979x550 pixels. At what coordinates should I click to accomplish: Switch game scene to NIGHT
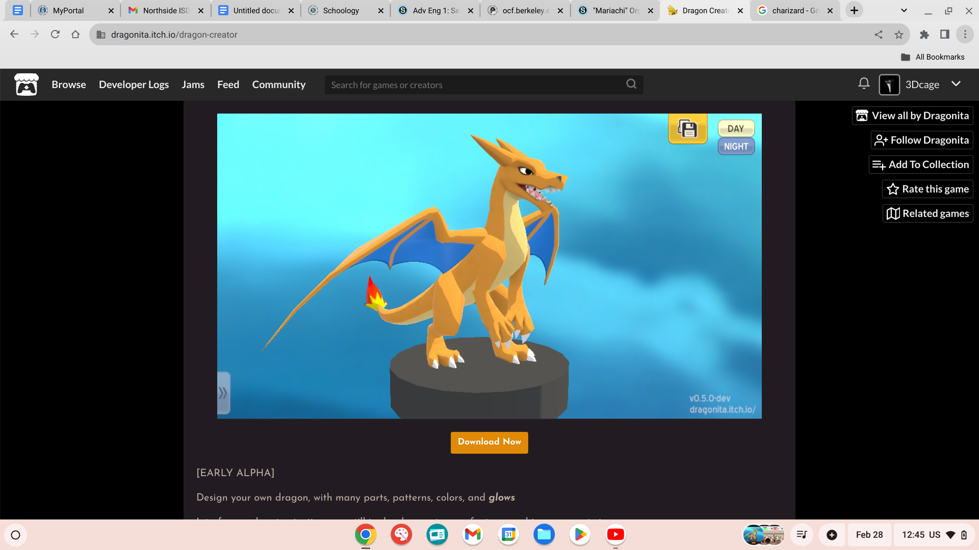click(x=736, y=146)
